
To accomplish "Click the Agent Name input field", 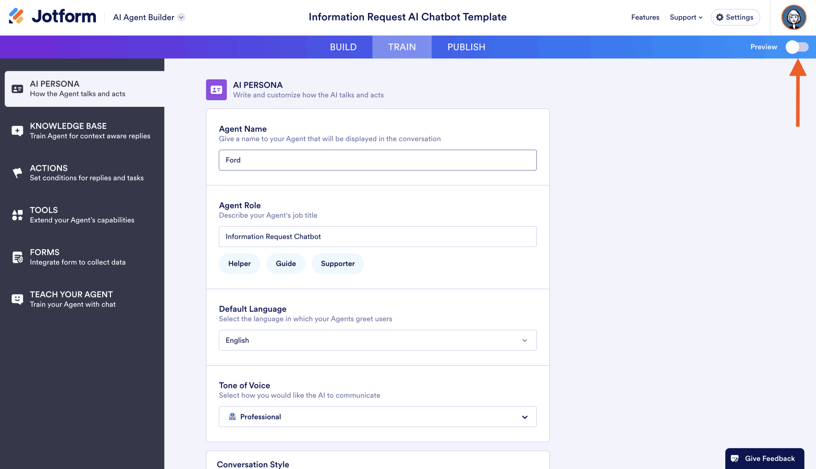I will [x=377, y=160].
